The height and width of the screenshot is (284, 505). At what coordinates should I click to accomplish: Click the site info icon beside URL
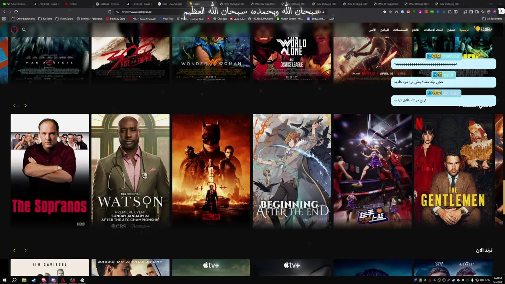pos(117,12)
